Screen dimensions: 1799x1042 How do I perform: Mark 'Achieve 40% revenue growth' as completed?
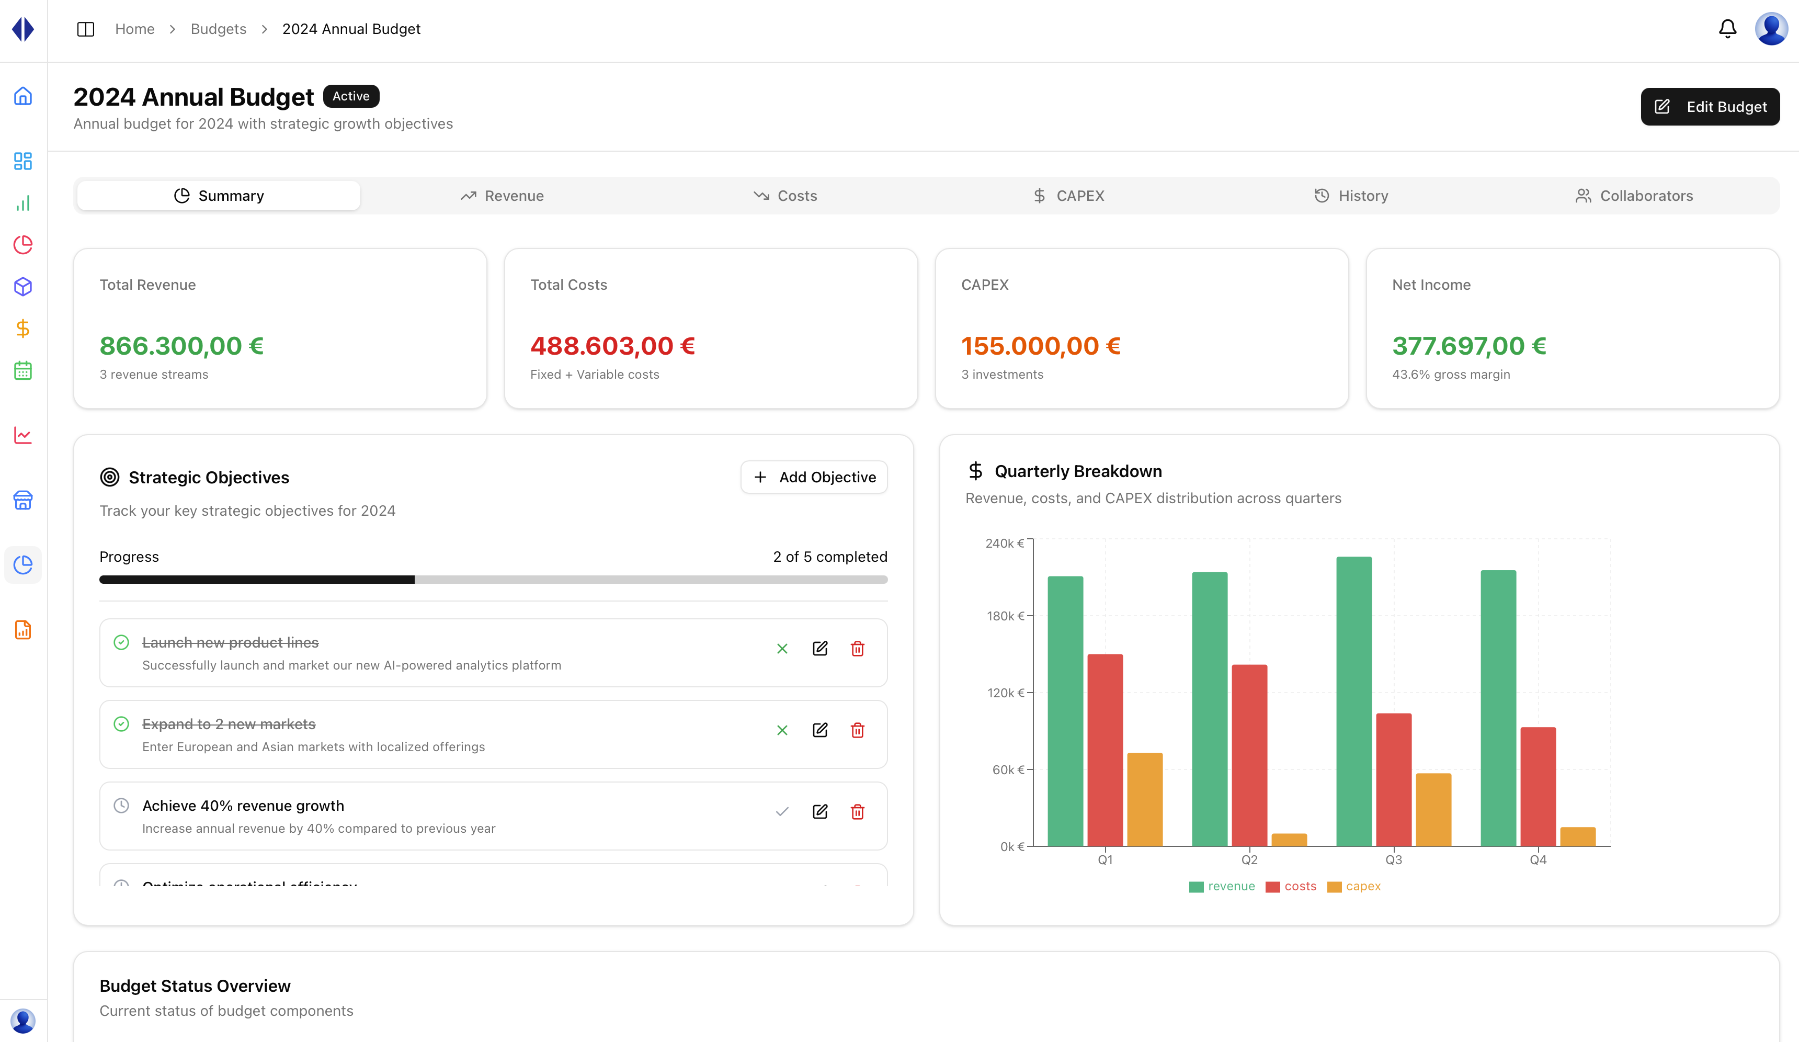click(x=782, y=811)
